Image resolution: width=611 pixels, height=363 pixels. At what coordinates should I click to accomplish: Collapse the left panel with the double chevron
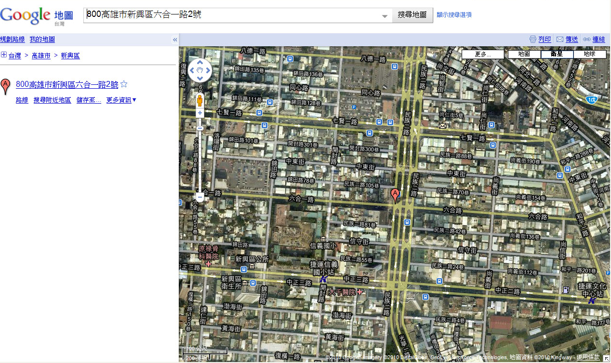click(175, 40)
